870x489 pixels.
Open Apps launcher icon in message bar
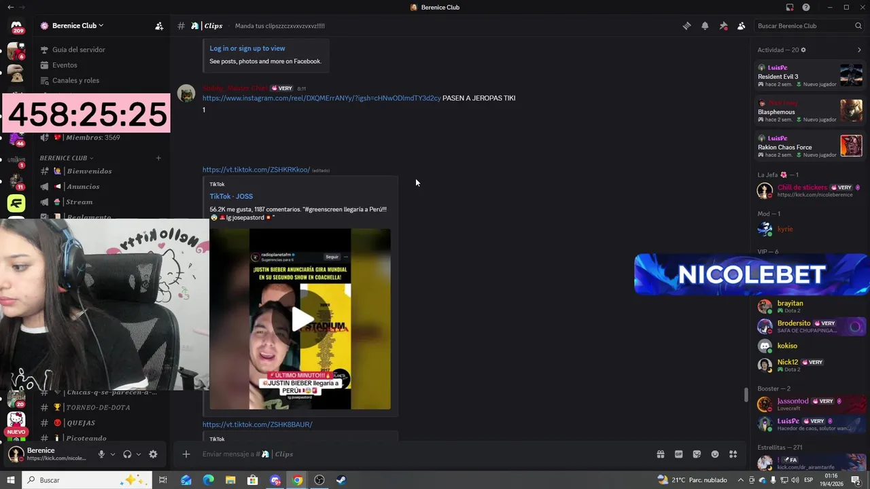733,454
